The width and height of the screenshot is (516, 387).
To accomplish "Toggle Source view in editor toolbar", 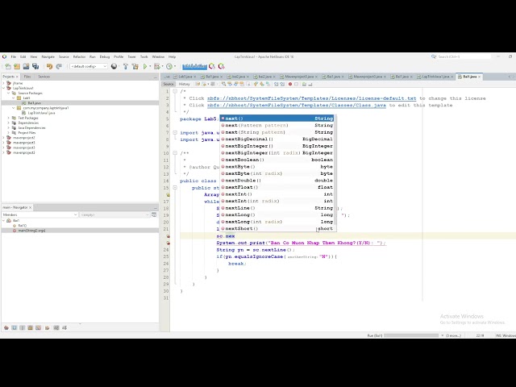I will click(169, 84).
